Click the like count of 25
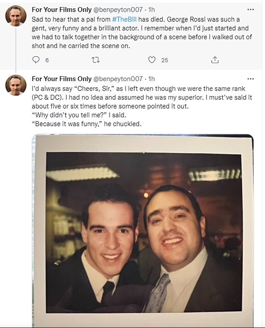 (165, 60)
